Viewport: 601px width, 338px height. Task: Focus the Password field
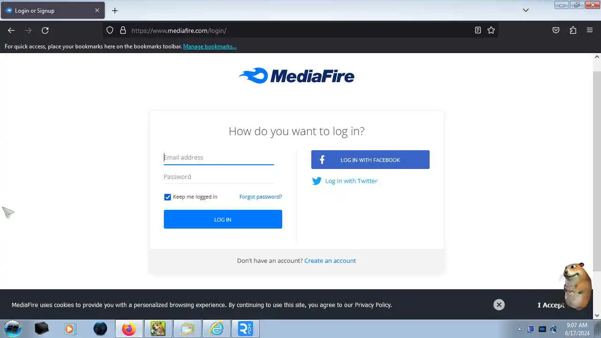point(219,177)
